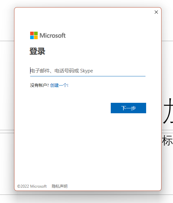Image resolution: width=173 pixels, height=203 pixels.
Task: Click the Microsoft logo icon
Action: (34, 36)
